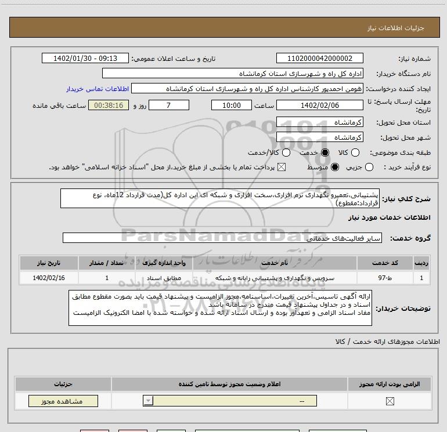Click the response deadline date 1402/02/06
Viewport: 447px width, 432px height.
(319, 105)
